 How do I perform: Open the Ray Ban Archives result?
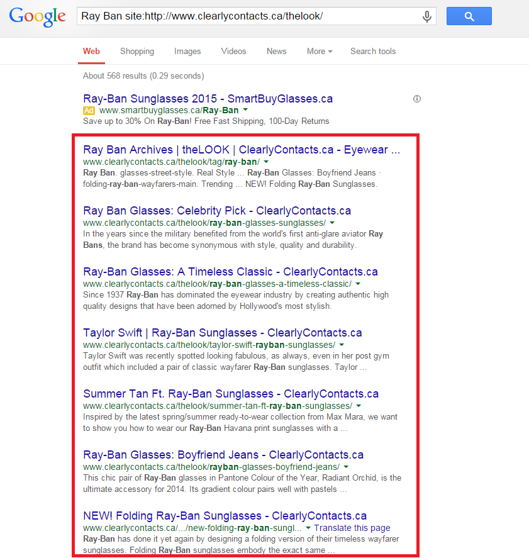tap(241, 150)
